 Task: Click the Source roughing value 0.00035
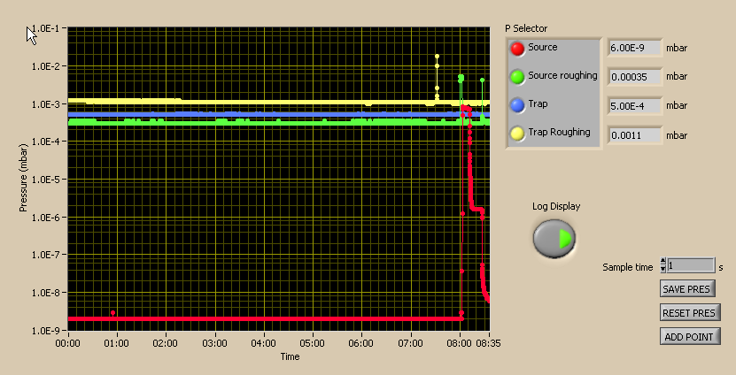(x=635, y=77)
